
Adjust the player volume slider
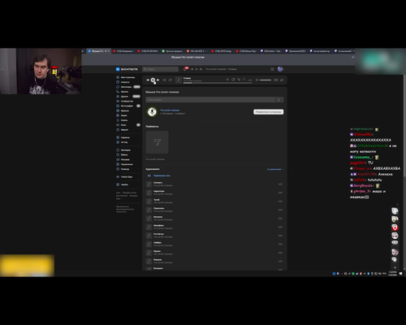coord(266,80)
